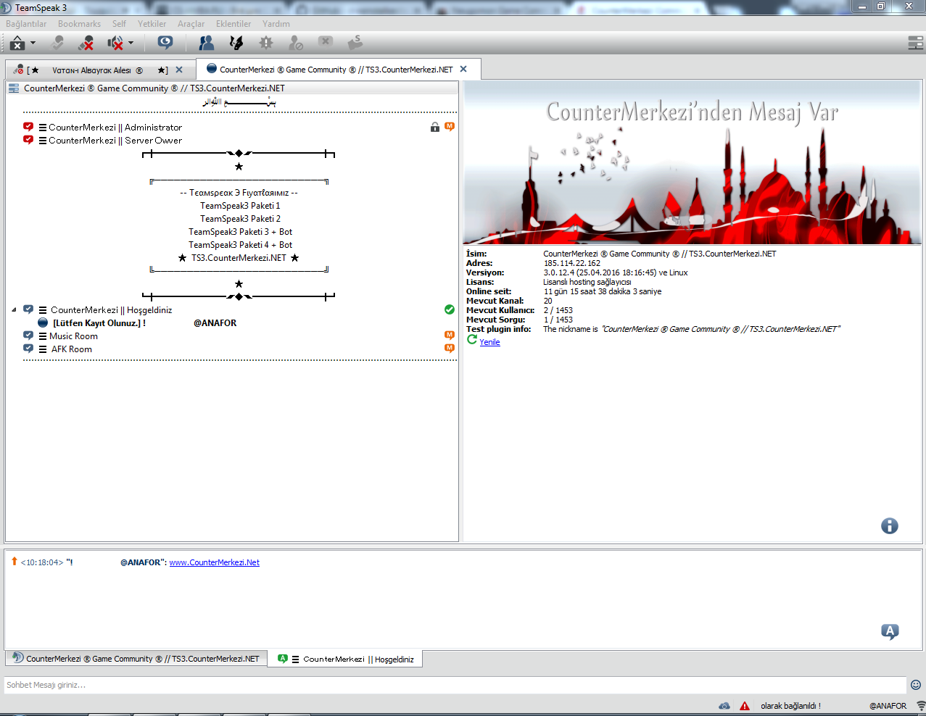The image size is (926, 716).
Task: Open the Yardım menu
Action: pos(276,24)
